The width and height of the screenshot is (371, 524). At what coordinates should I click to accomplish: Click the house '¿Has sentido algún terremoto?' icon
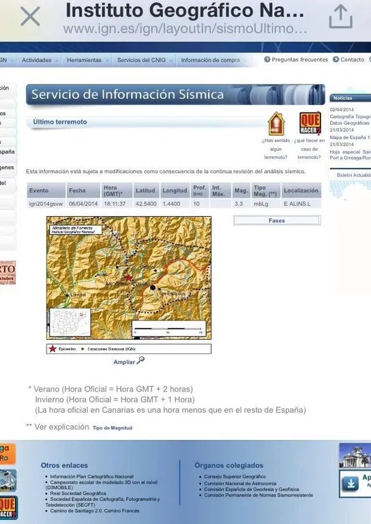pos(276,123)
